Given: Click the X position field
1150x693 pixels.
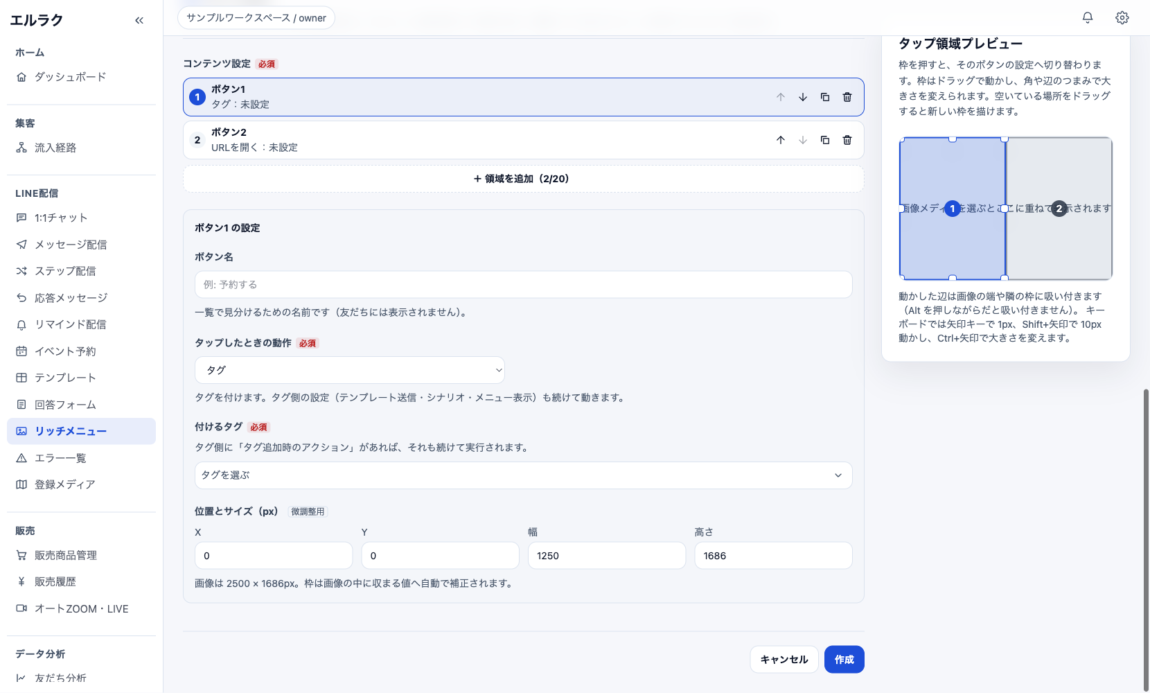Looking at the screenshot, I should click(274, 556).
